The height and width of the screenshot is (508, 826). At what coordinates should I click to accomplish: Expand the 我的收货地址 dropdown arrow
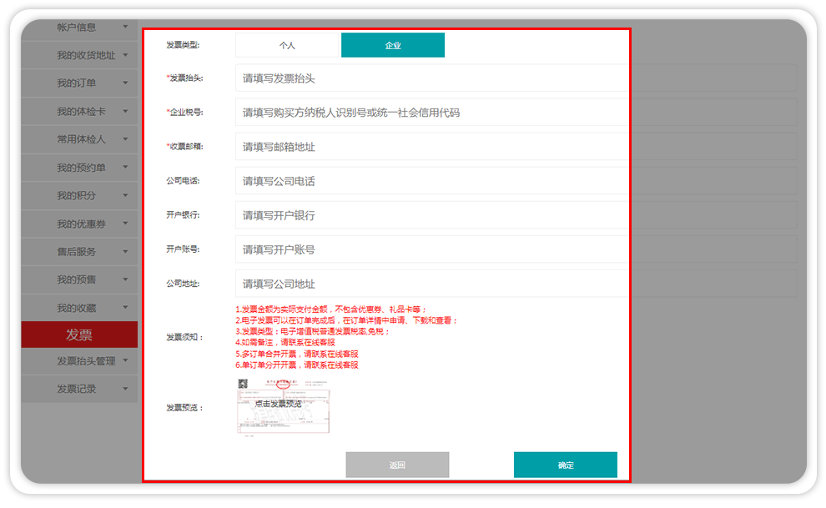coord(125,55)
